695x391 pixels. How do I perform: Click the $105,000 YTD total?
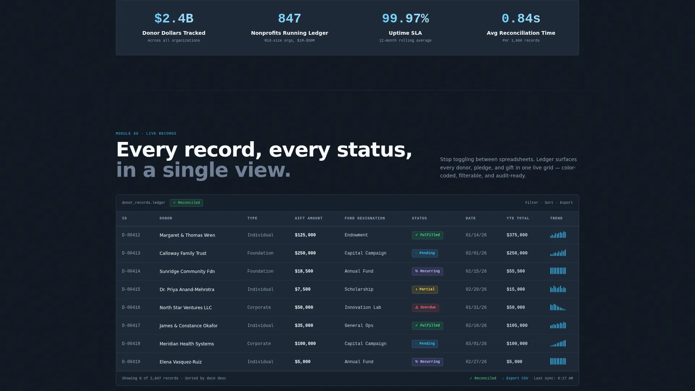coord(517,326)
